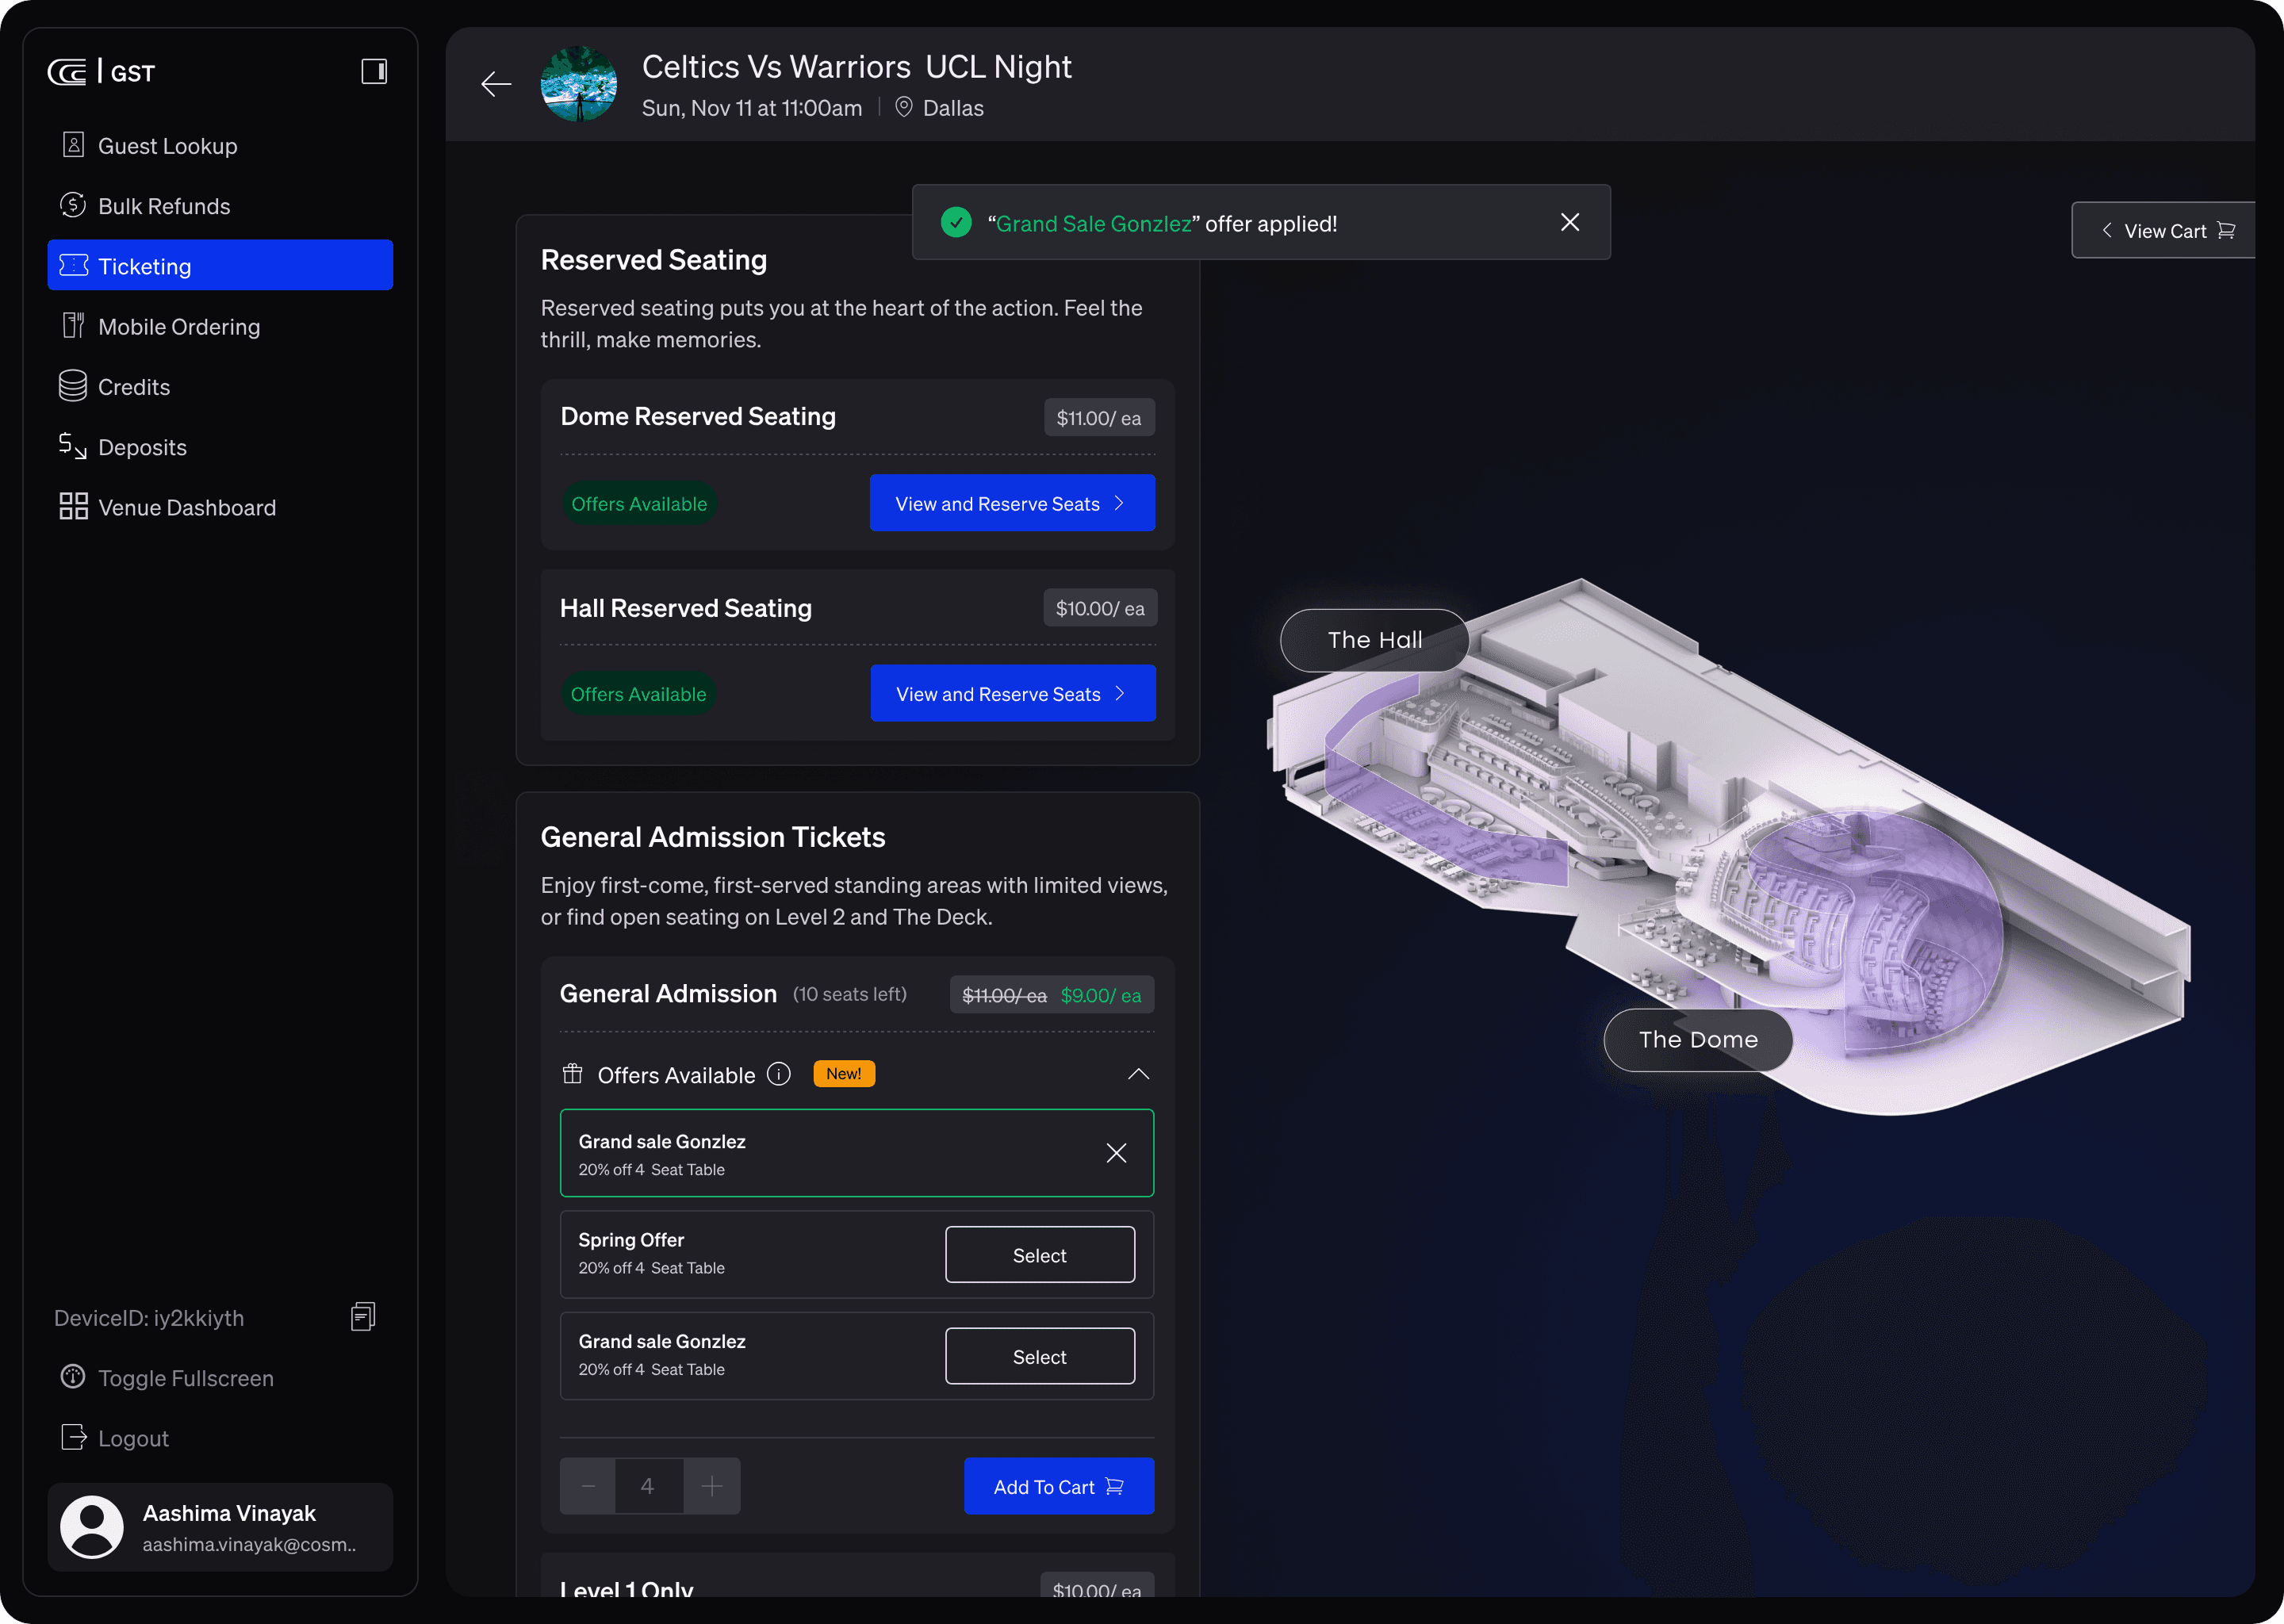
Task: Open Aashima Vinayak profile card
Action: point(220,1527)
